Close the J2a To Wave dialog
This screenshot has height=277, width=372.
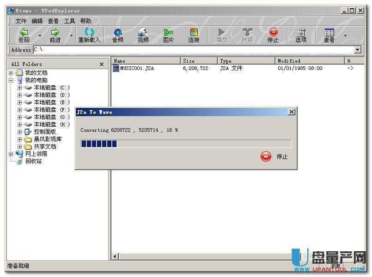(x=291, y=112)
